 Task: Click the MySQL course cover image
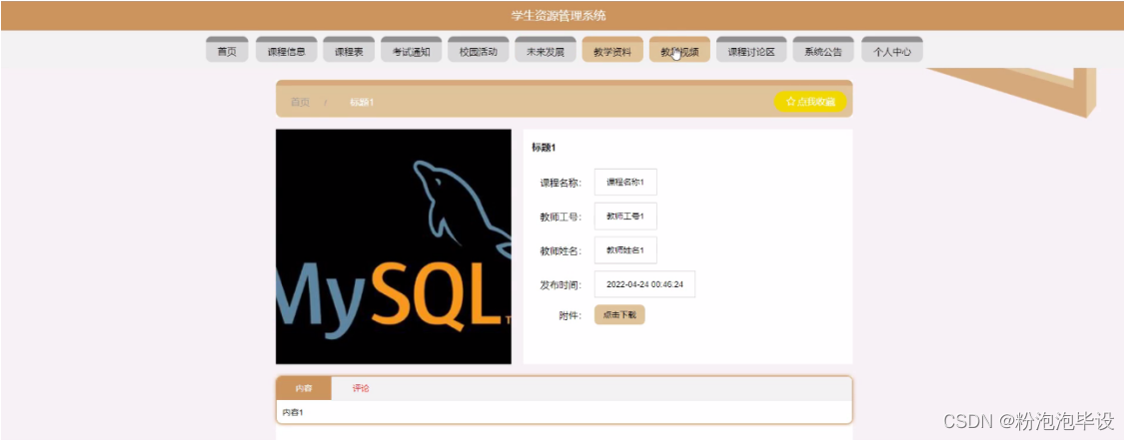tap(394, 246)
